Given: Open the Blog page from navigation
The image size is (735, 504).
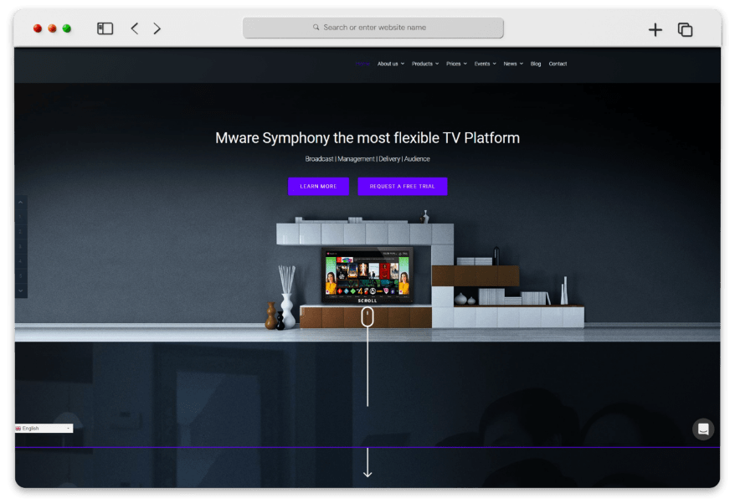Looking at the screenshot, I should 536,64.
